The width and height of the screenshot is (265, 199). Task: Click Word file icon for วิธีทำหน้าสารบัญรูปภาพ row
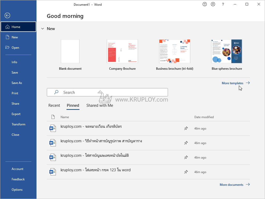[x=53, y=143]
